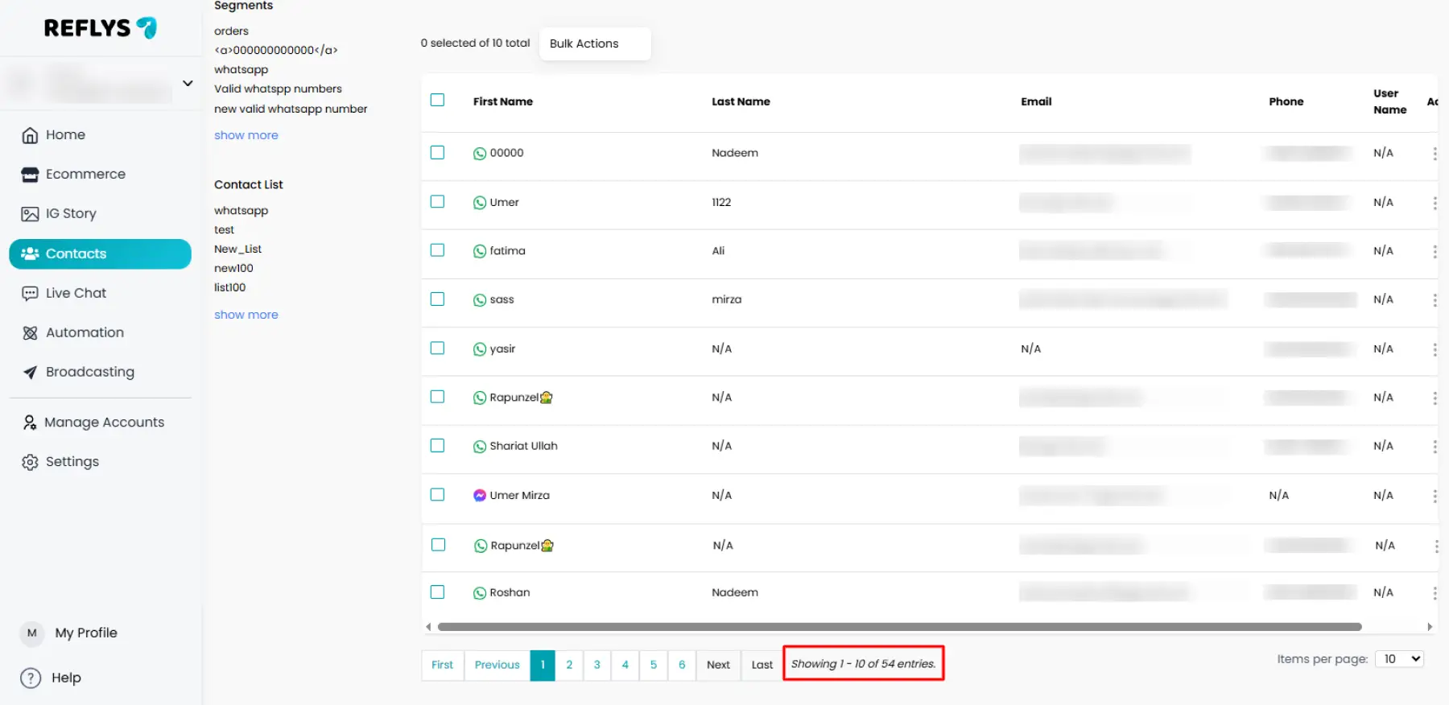Go to pagination page 3

tap(597, 665)
